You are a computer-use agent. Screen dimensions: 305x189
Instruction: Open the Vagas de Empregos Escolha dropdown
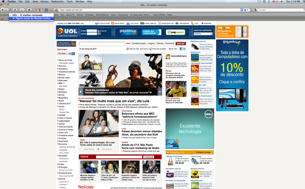click(x=203, y=34)
